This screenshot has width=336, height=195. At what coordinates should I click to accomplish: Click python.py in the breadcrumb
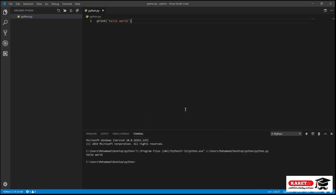click(x=95, y=16)
